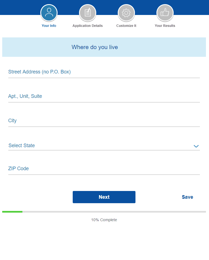The height and width of the screenshot is (260, 209).
Task: Expand the Select State chevron arrow
Action: pos(196,146)
